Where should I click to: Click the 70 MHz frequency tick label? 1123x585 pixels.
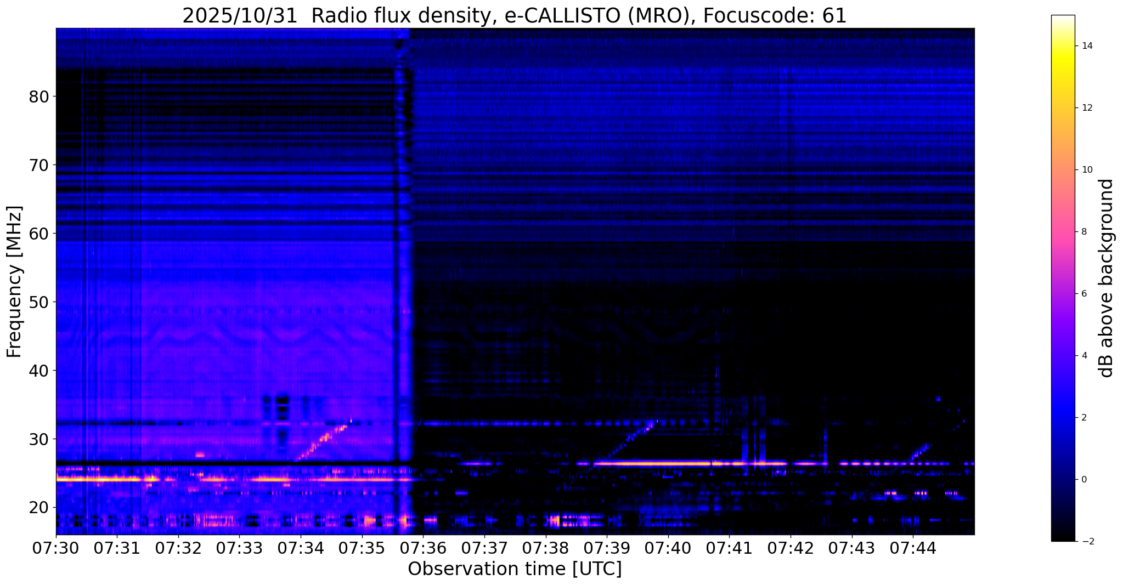tap(39, 165)
